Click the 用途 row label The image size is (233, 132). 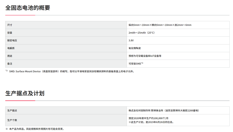tap(10, 56)
